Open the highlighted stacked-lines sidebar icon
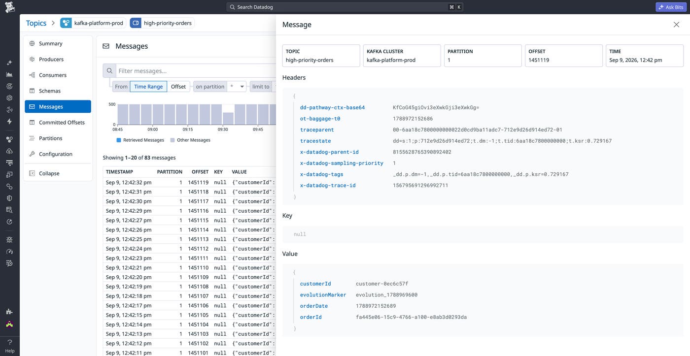Screen dimensions: 690x356 pyautogui.click(x=9, y=162)
